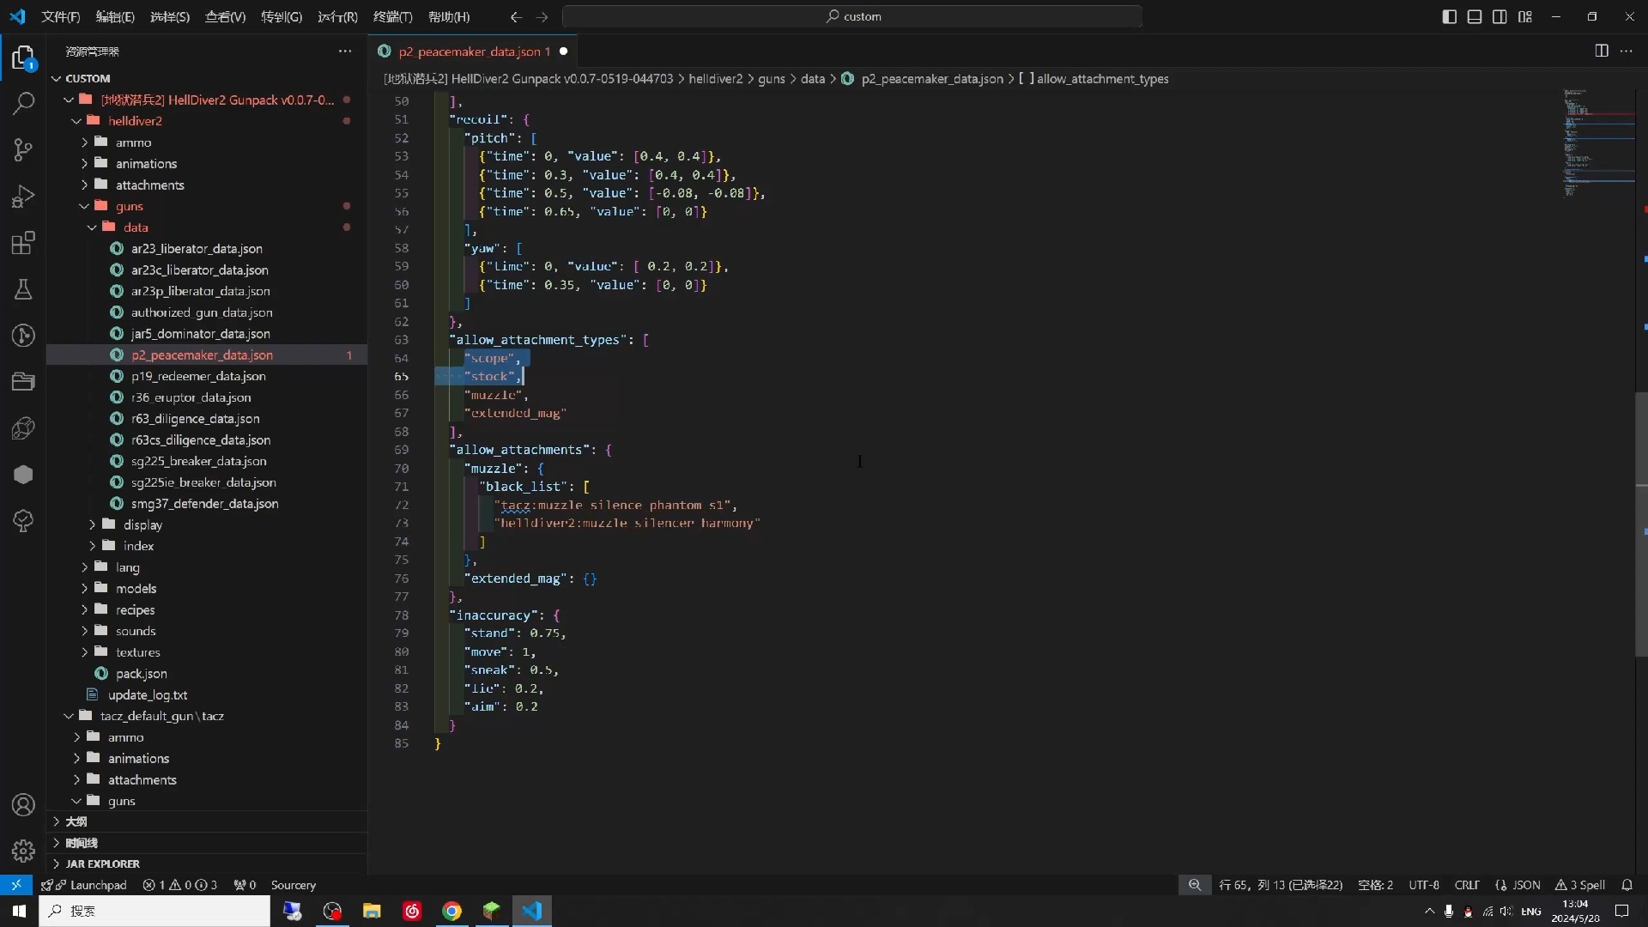This screenshot has height=927, width=1648.
Task: Click the 终端 menu item
Action: (x=391, y=15)
